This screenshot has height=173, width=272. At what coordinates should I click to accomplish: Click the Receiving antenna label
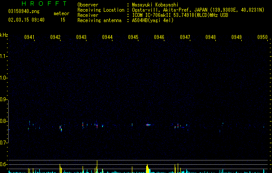click(x=99, y=20)
